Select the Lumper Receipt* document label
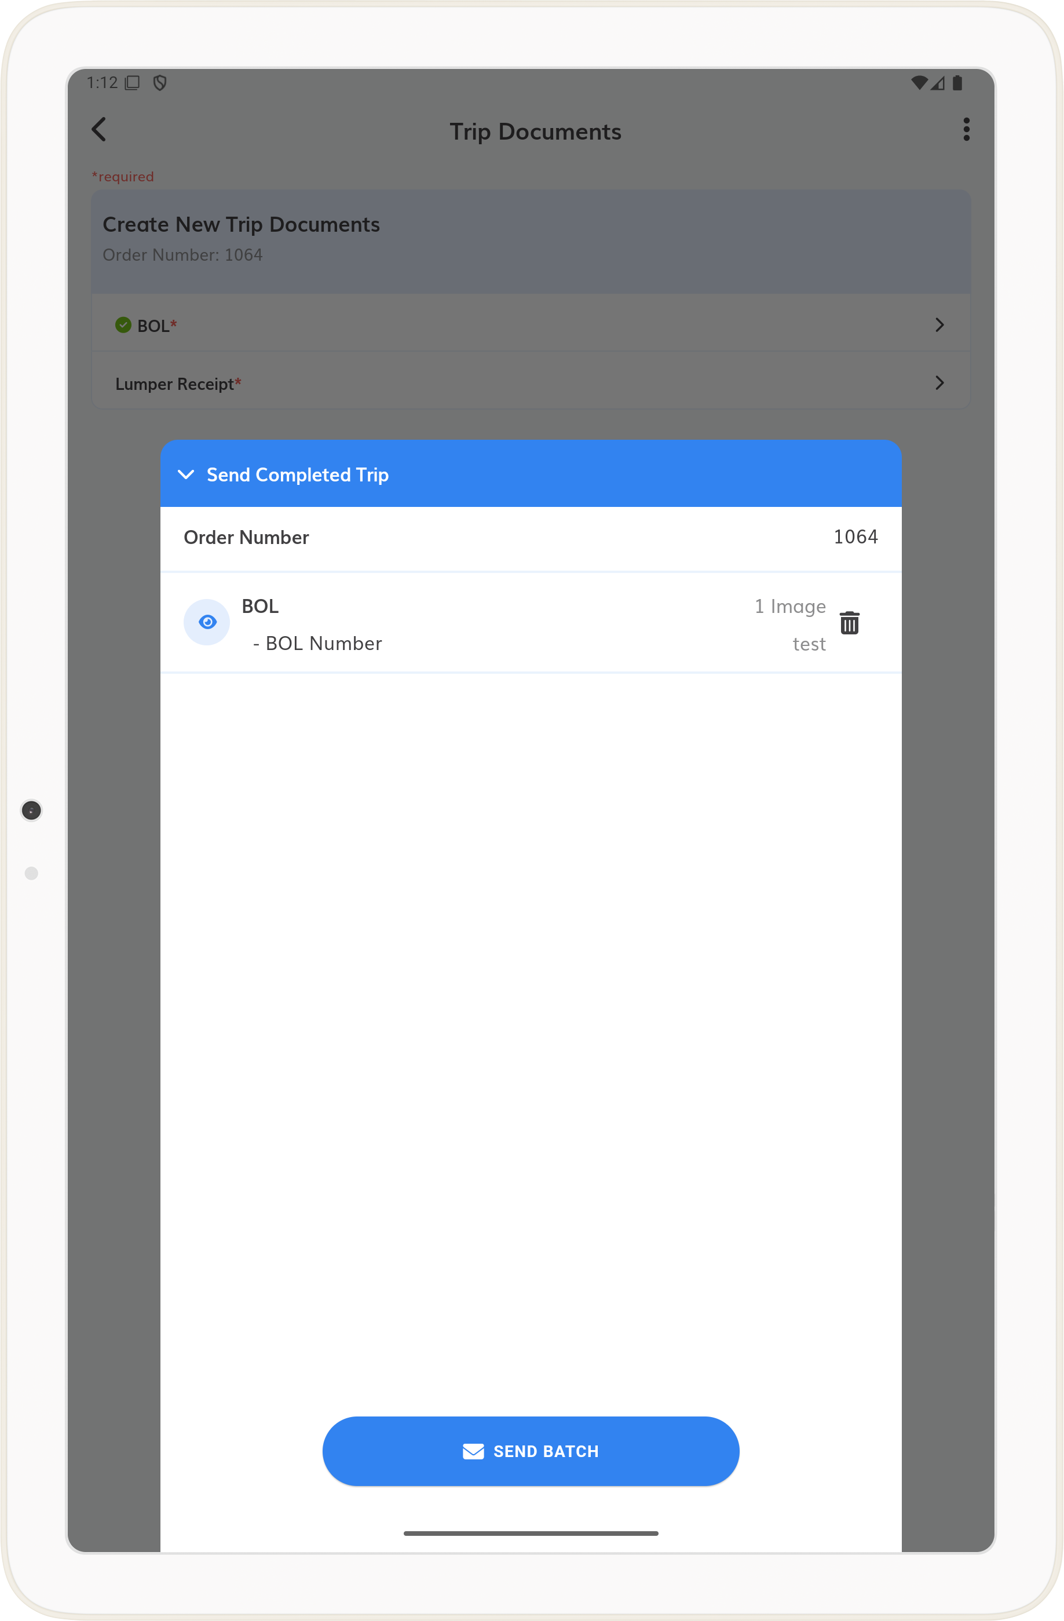The image size is (1064, 1621). (178, 384)
